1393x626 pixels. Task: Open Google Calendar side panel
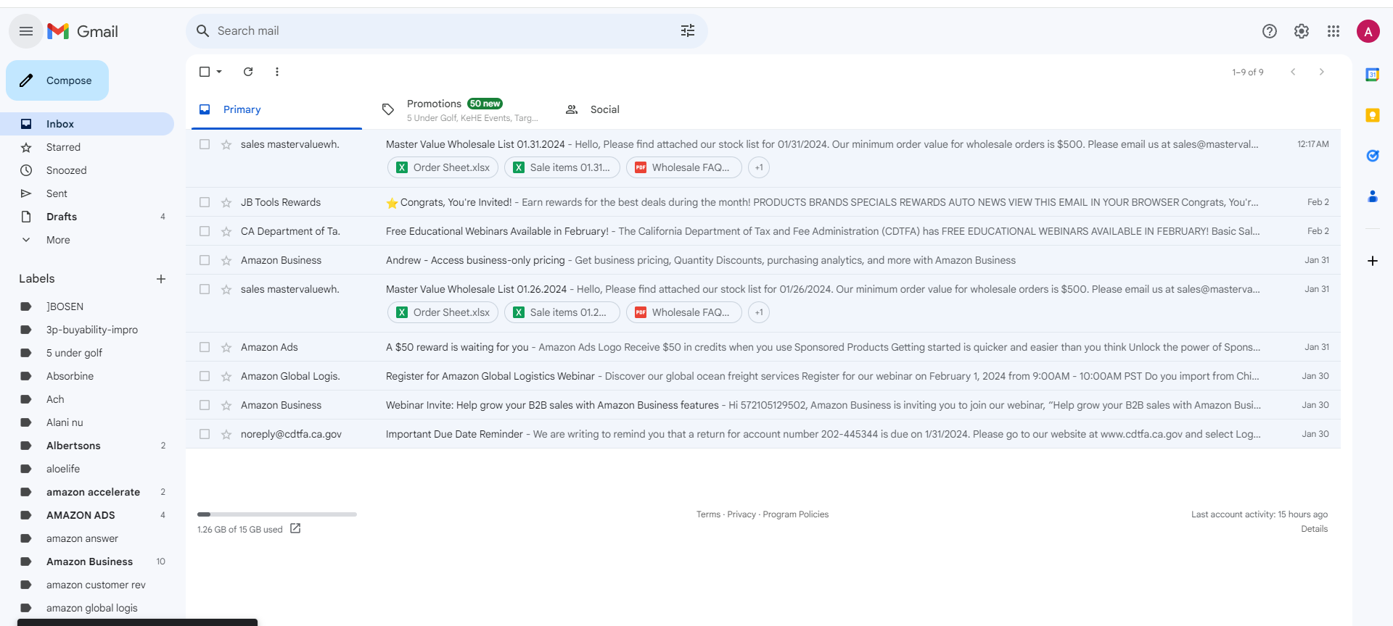[1373, 75]
